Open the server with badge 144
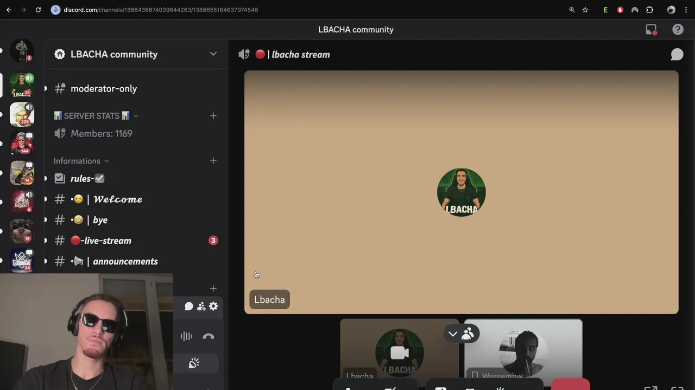695x390 pixels. 22,144
